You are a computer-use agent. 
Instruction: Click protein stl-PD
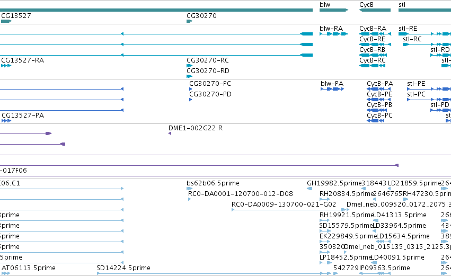[439, 105]
